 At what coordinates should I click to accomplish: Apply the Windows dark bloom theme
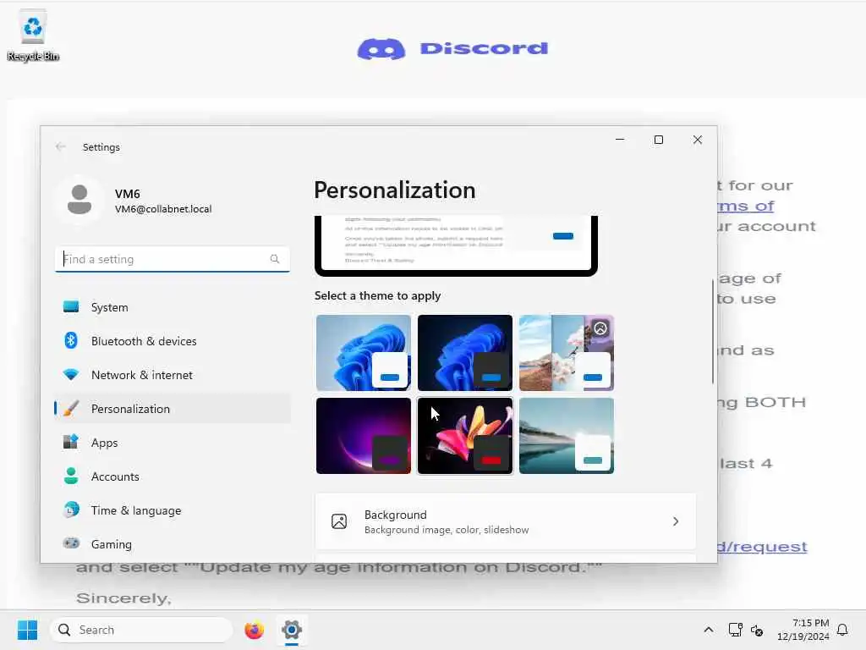coord(465,353)
